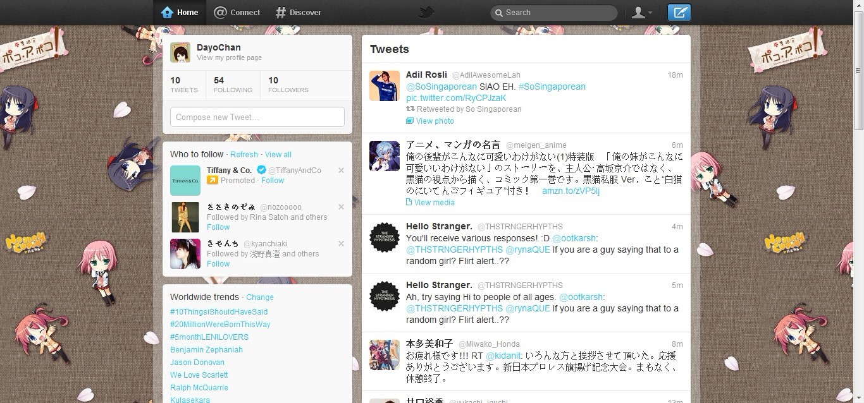Screen dimensions: 864x403
Task: Click the page icon beside View media
Action: click(x=409, y=202)
